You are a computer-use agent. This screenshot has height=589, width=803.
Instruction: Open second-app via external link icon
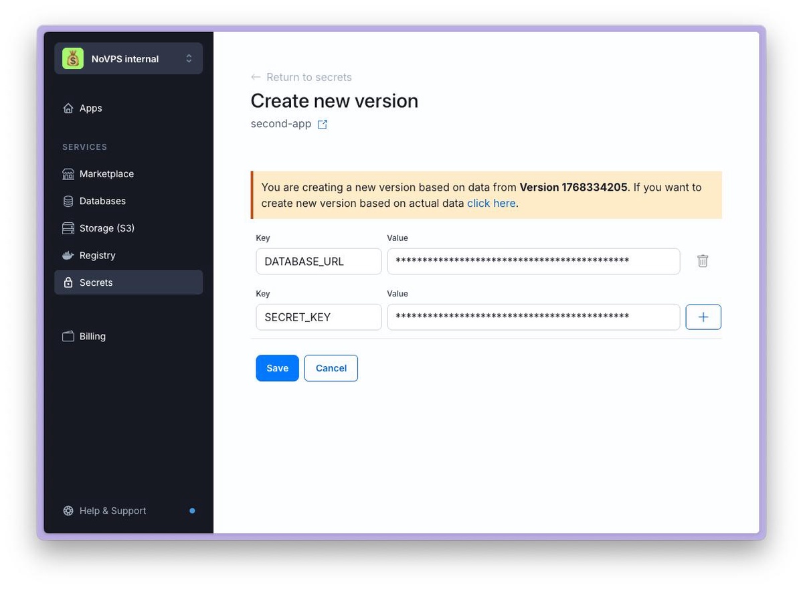click(x=323, y=124)
